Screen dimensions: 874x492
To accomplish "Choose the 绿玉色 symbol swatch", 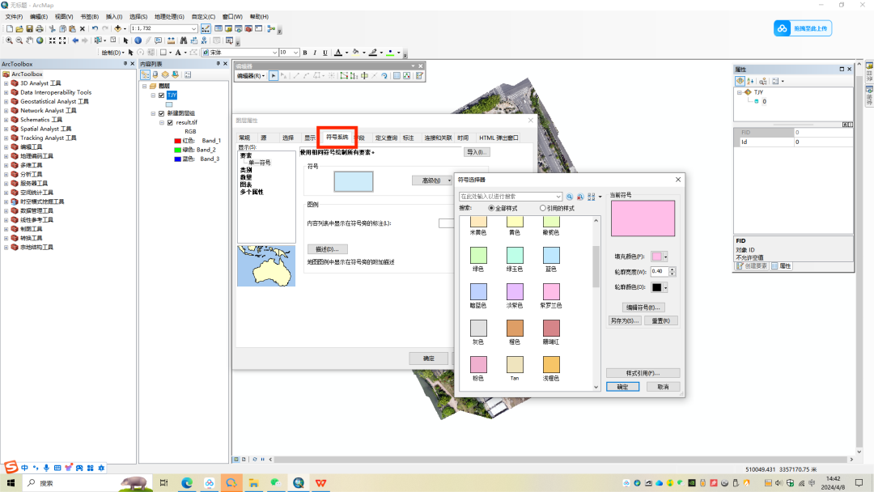I will point(515,255).
